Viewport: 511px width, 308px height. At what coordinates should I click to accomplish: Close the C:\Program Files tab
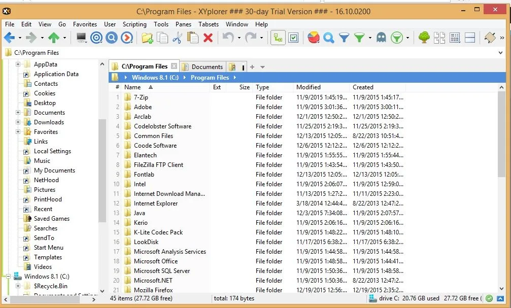tap(174, 66)
